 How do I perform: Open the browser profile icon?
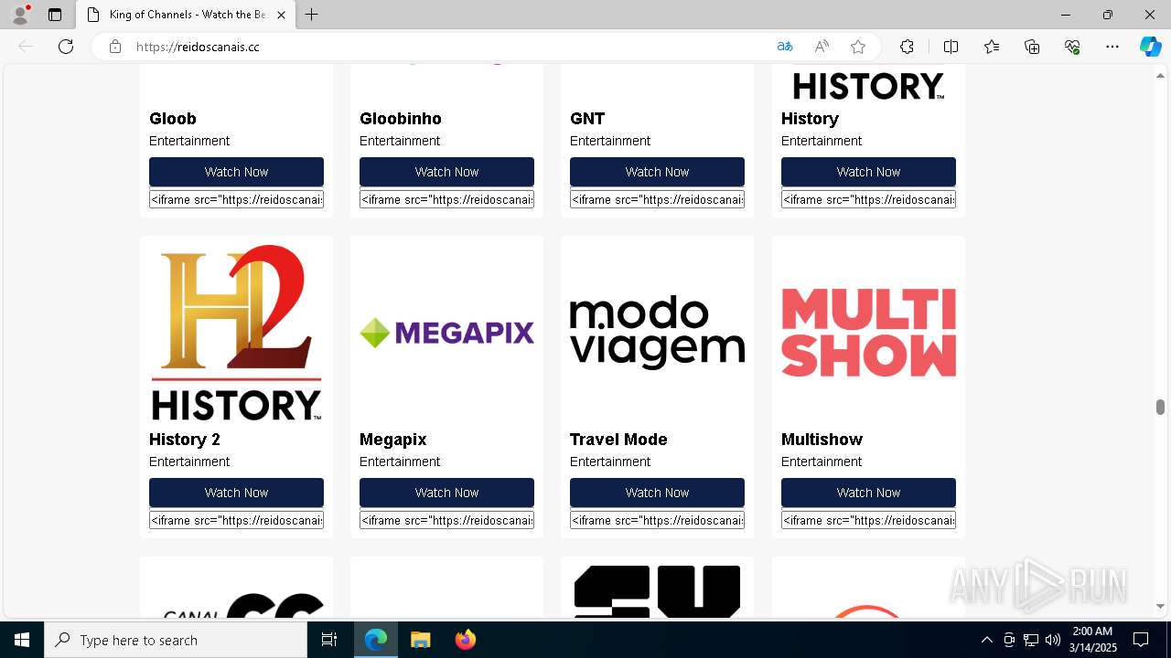[x=20, y=15]
